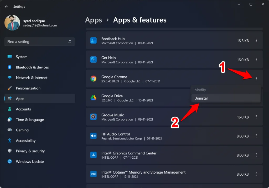This screenshot has width=269, height=188.
Task: Click the HP Audio Control 8.00 KB size
Action: click(x=242, y=136)
